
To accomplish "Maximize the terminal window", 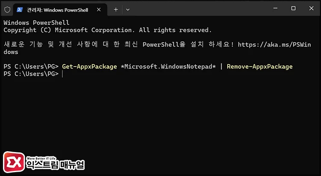I will 293,8.
